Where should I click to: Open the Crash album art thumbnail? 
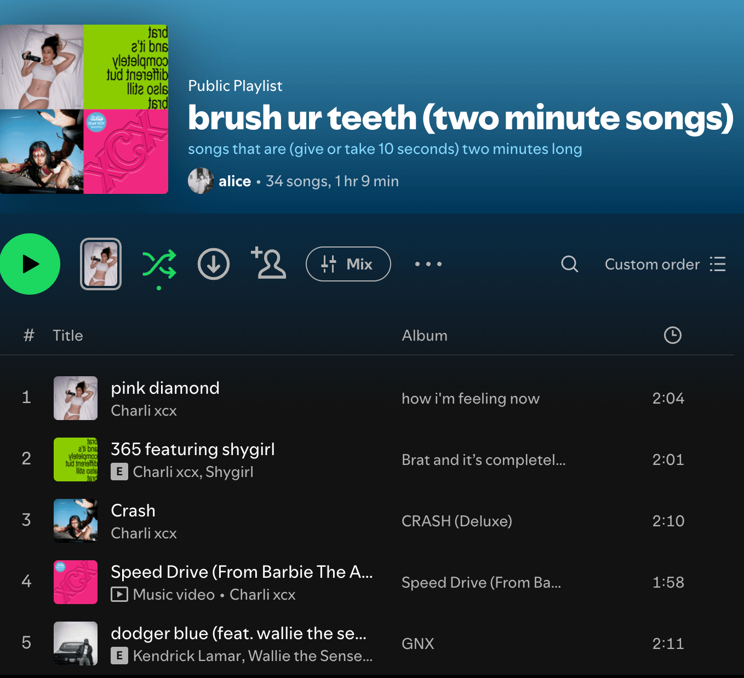[x=76, y=521]
